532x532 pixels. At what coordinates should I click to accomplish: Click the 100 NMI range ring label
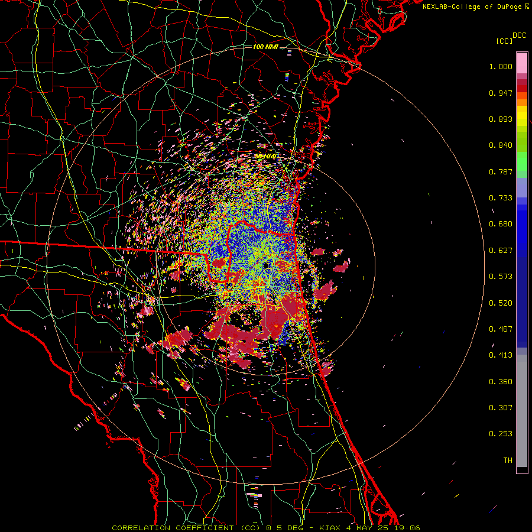(x=265, y=47)
